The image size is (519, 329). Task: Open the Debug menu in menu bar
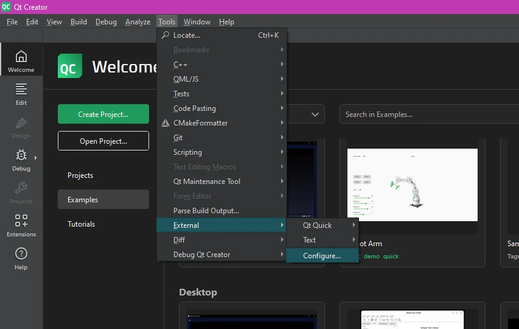106,22
